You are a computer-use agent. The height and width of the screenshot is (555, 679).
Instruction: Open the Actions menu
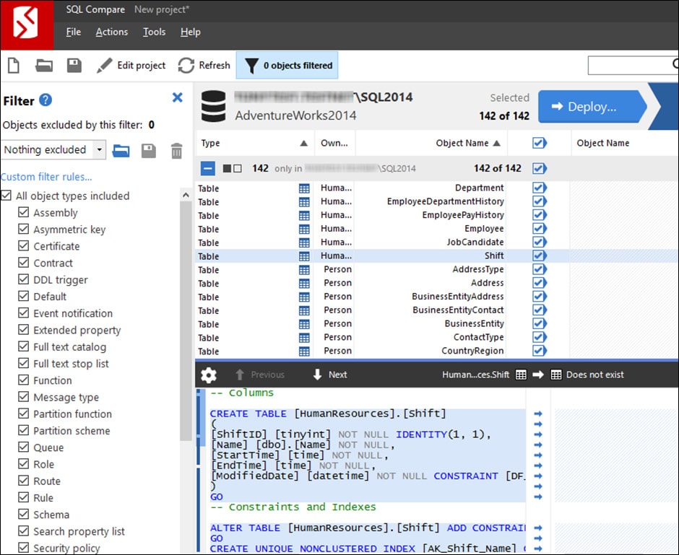tap(111, 32)
